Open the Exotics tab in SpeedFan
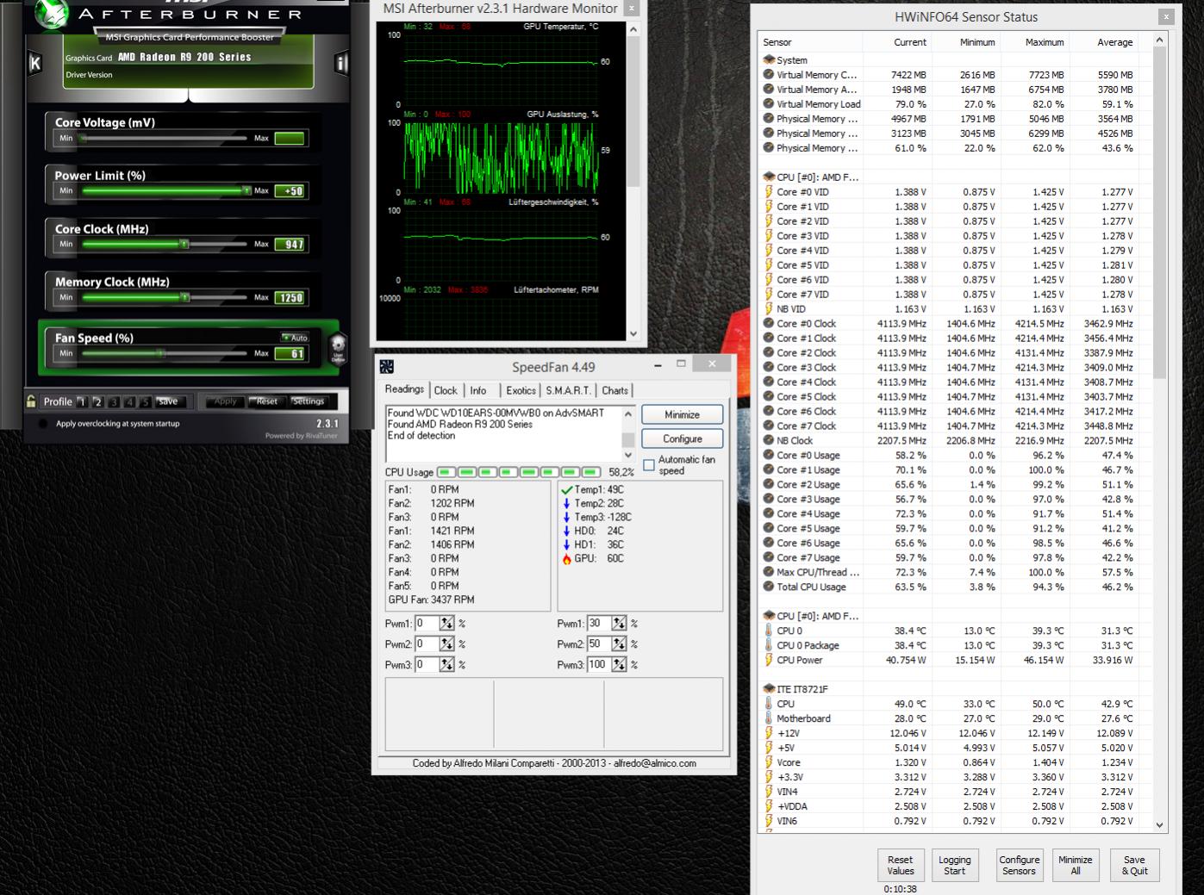1204x895 pixels. click(x=521, y=390)
